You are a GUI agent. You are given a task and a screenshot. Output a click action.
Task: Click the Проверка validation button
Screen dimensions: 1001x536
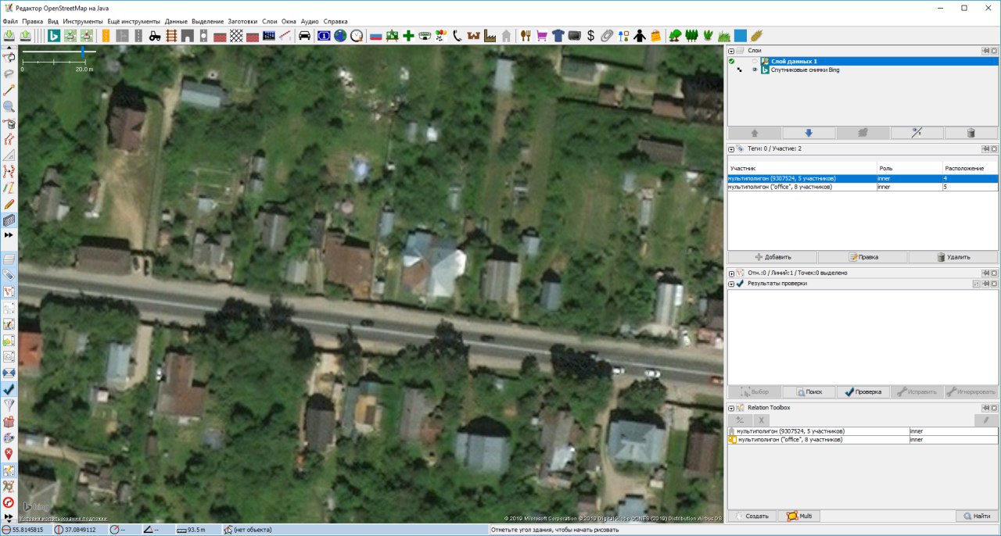tap(862, 392)
